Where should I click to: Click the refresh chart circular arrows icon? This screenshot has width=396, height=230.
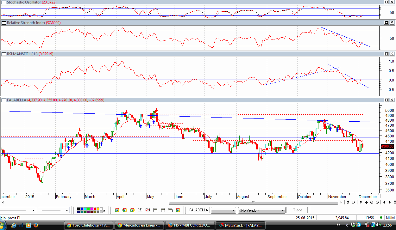[348, 202]
